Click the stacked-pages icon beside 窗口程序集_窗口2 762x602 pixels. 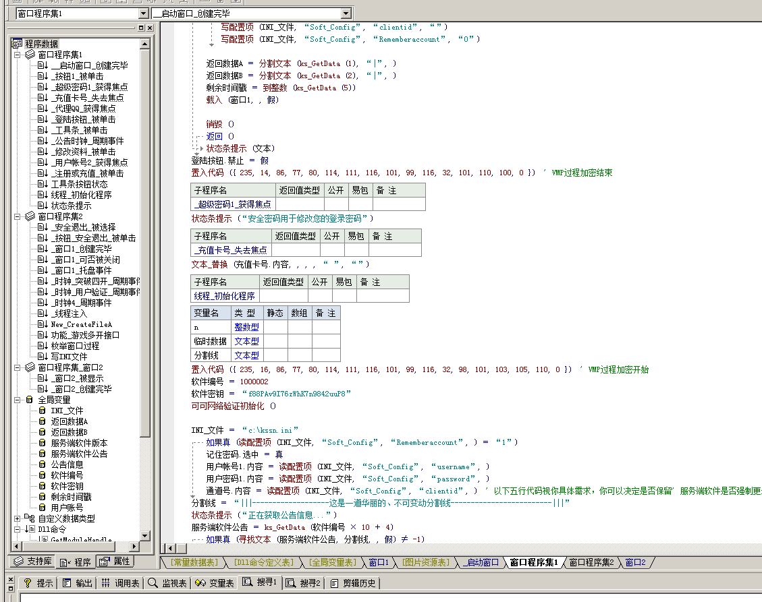tap(30, 367)
